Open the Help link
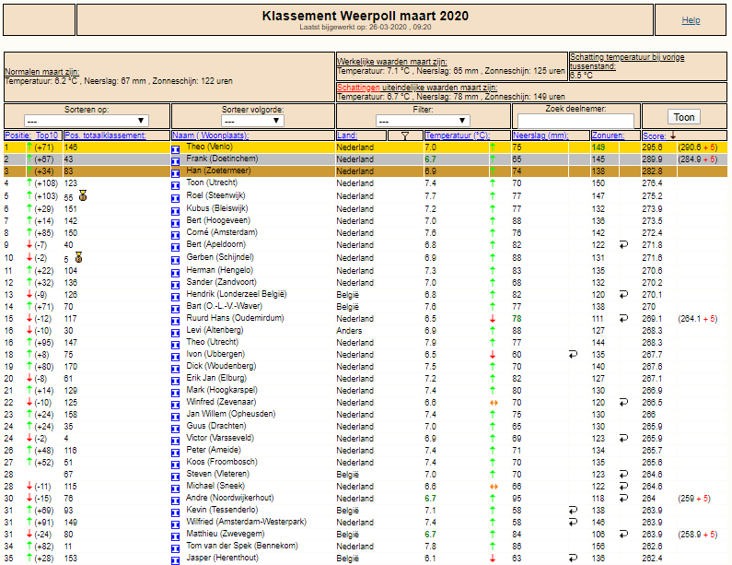The width and height of the screenshot is (732, 565). pyautogui.click(x=691, y=20)
